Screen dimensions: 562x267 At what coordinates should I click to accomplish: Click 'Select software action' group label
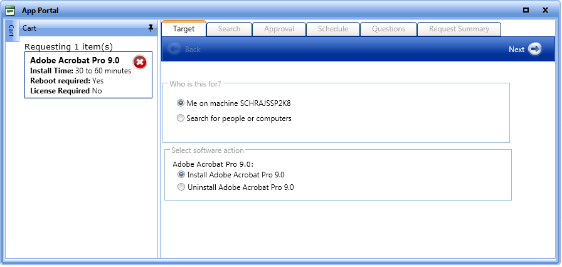click(208, 150)
